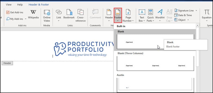Click the Header icon in ribbon
The image size is (213, 93).
109,12
